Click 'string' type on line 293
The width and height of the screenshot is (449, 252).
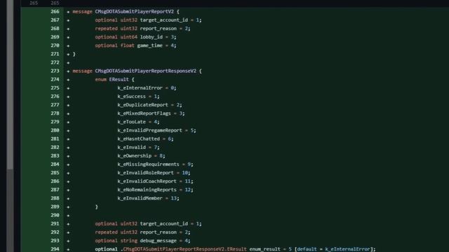tap(128, 241)
